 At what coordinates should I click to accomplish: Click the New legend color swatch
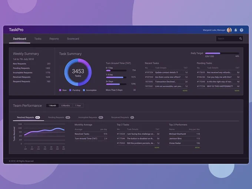[x=60, y=90]
